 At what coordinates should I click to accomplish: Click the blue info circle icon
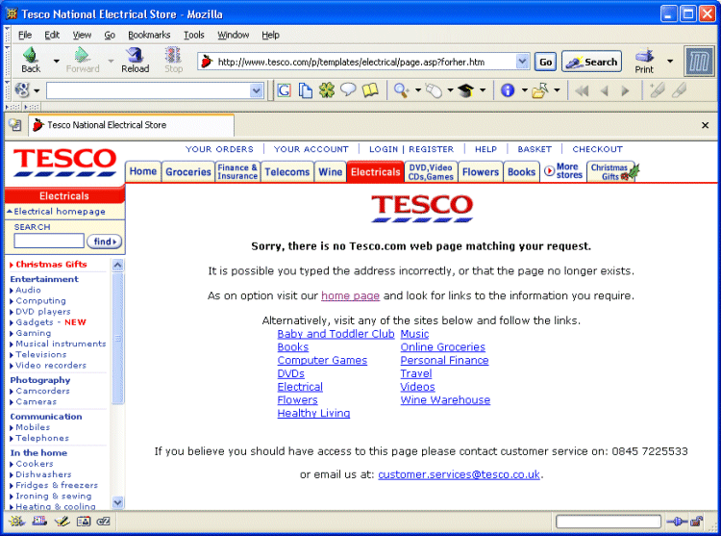508,90
